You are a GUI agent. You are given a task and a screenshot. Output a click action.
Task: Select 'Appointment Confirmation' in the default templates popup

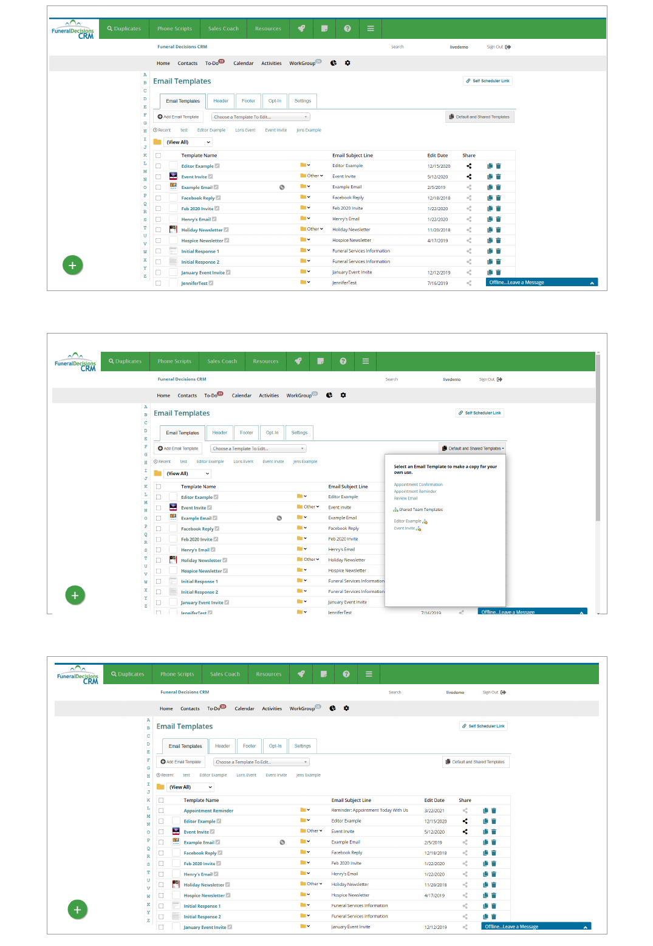(418, 485)
